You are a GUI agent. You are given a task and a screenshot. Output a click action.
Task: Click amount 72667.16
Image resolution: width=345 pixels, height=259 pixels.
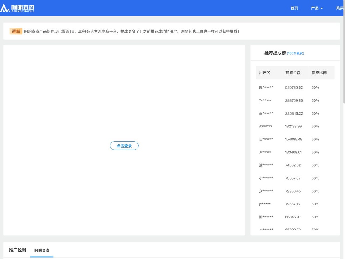292,204
